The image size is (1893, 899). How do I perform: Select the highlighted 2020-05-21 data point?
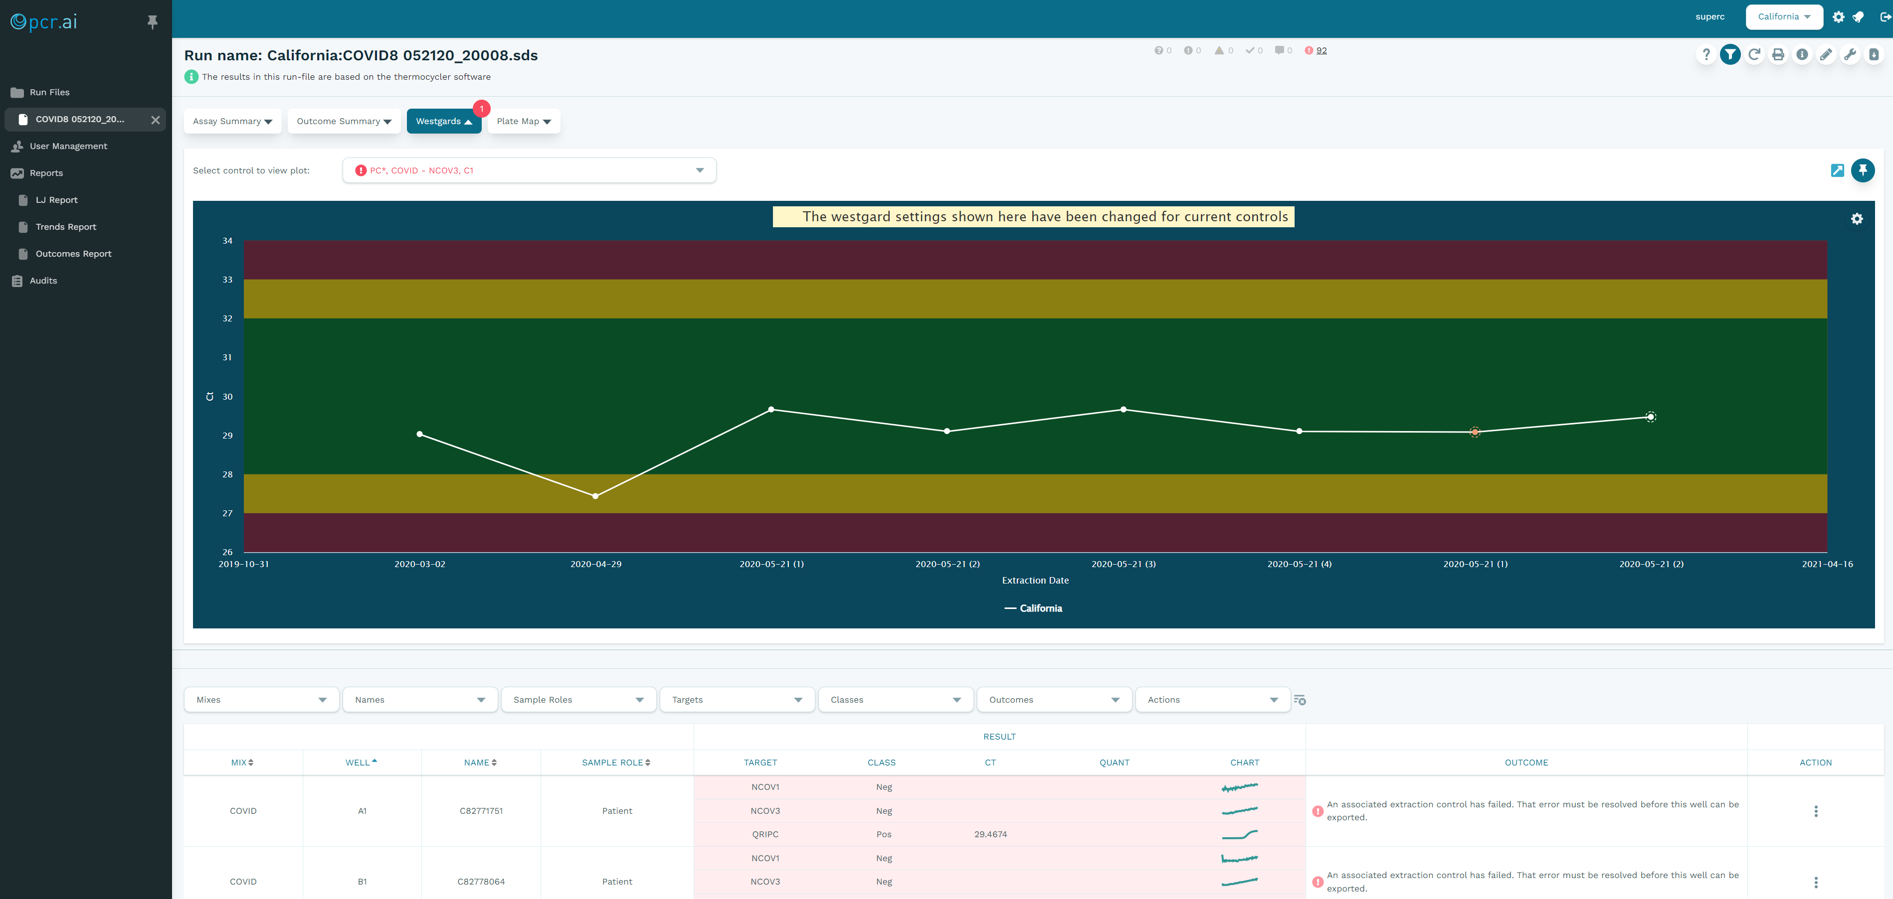(1476, 432)
